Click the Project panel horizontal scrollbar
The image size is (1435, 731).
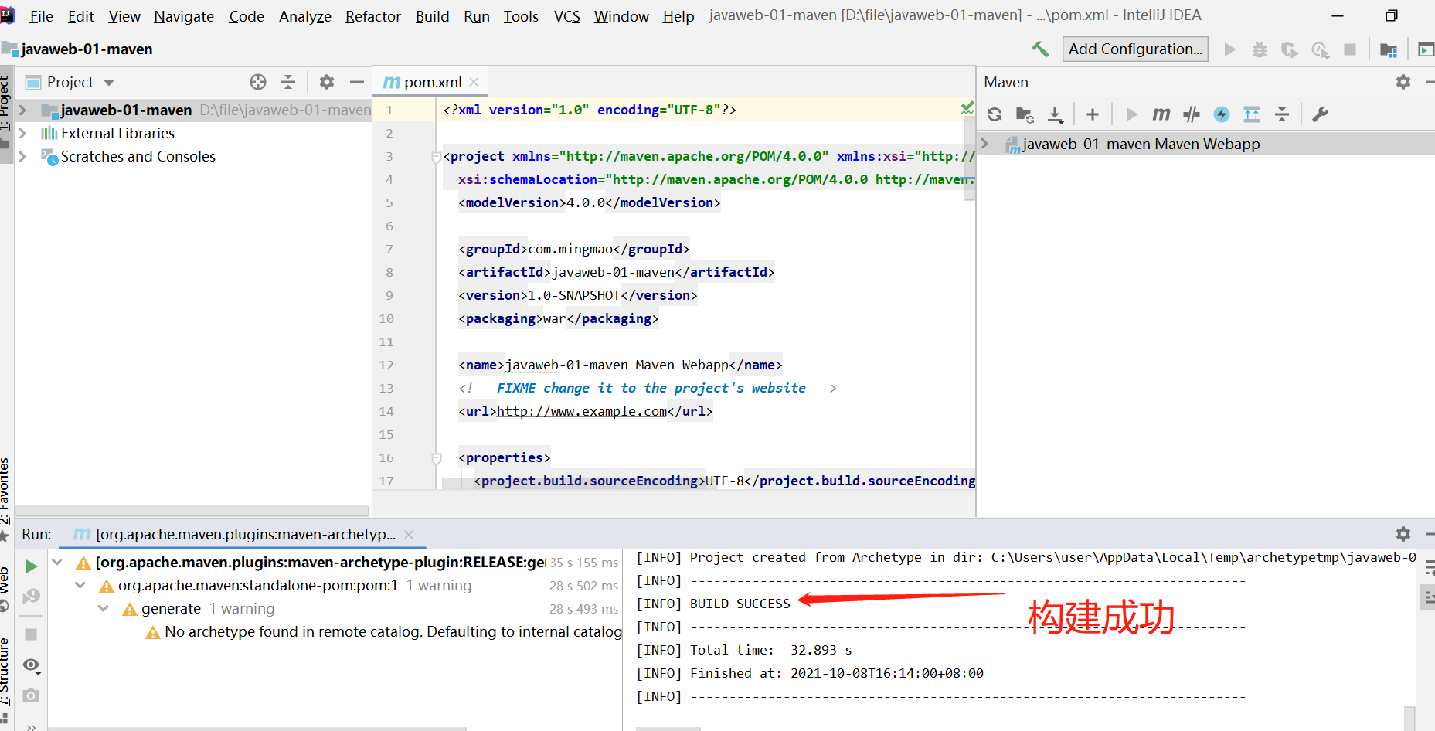pos(192,511)
